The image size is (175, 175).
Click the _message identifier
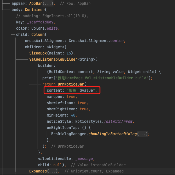(84, 159)
